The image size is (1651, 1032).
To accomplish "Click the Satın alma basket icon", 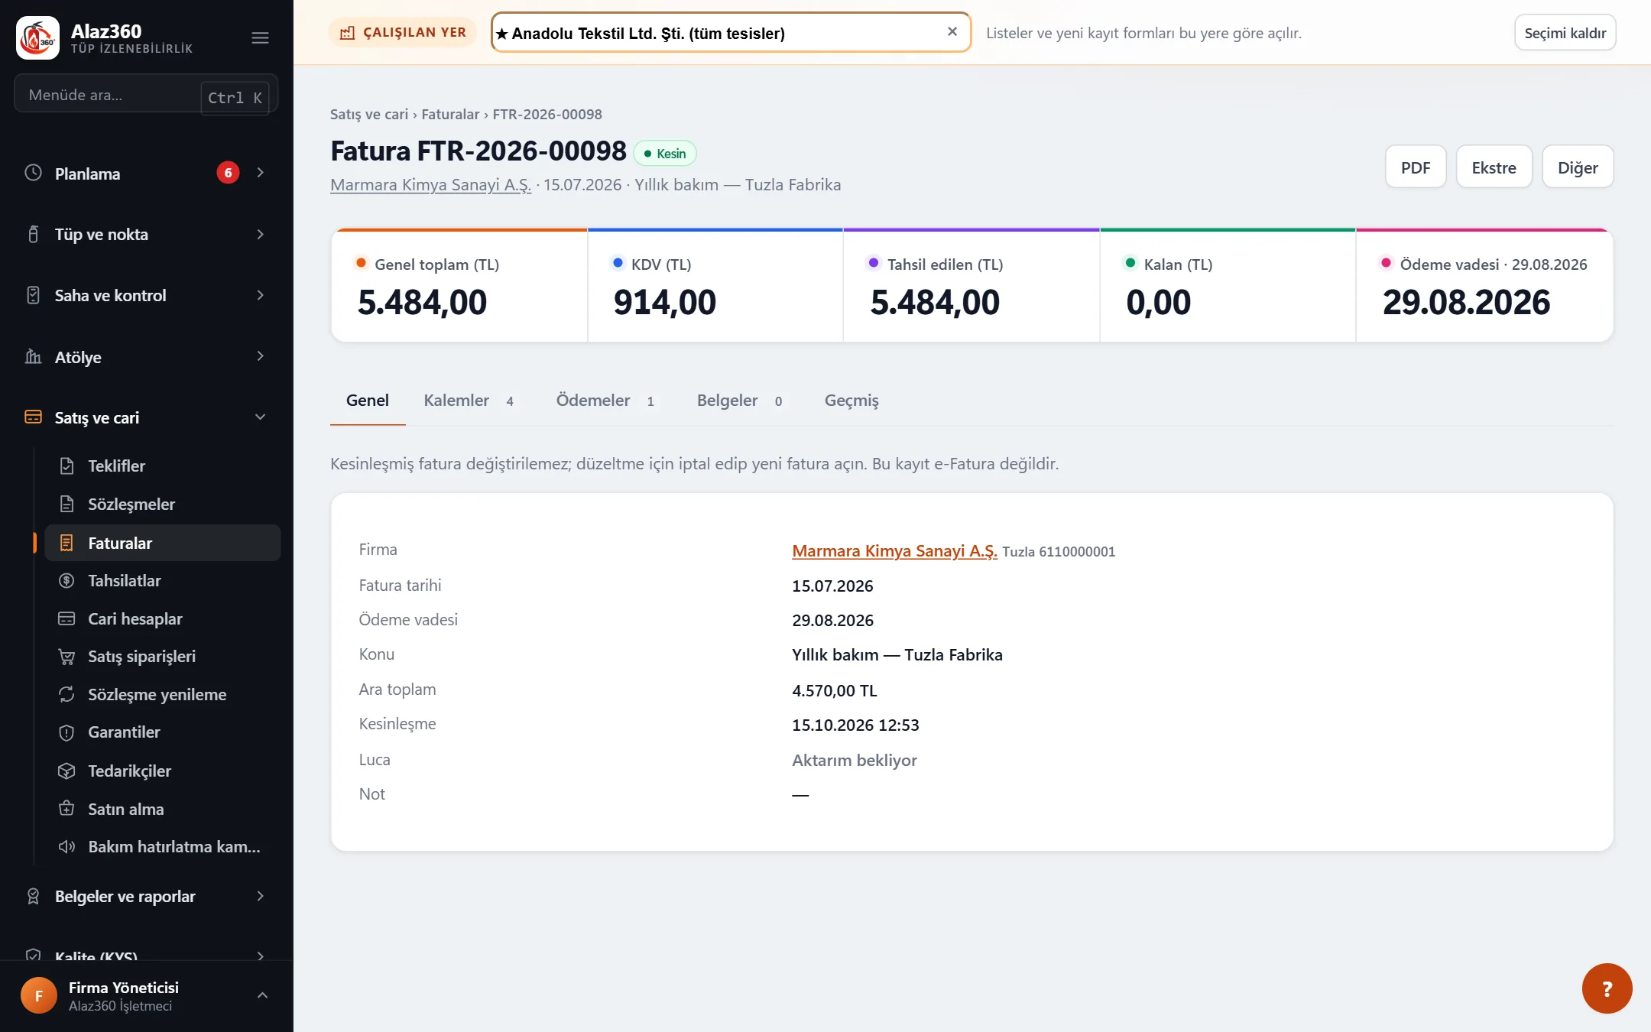I will tap(66, 808).
